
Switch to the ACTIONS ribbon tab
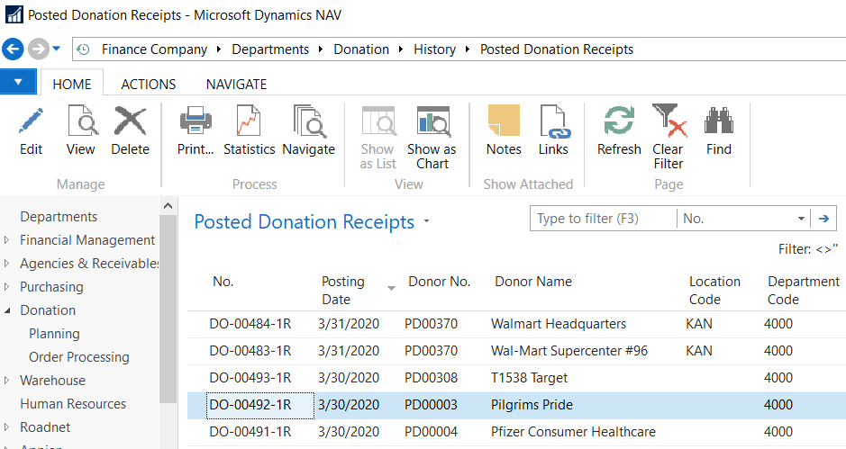point(149,84)
